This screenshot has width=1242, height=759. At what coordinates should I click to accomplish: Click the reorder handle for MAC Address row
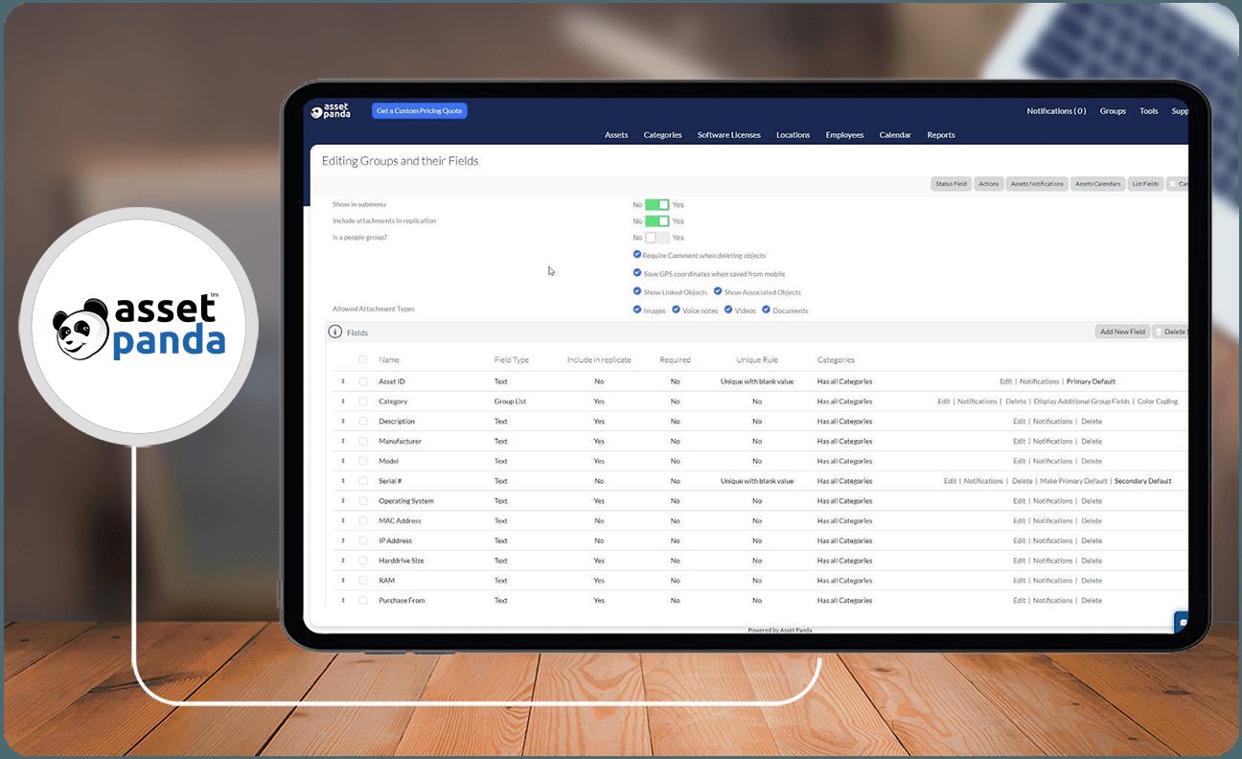tap(343, 521)
